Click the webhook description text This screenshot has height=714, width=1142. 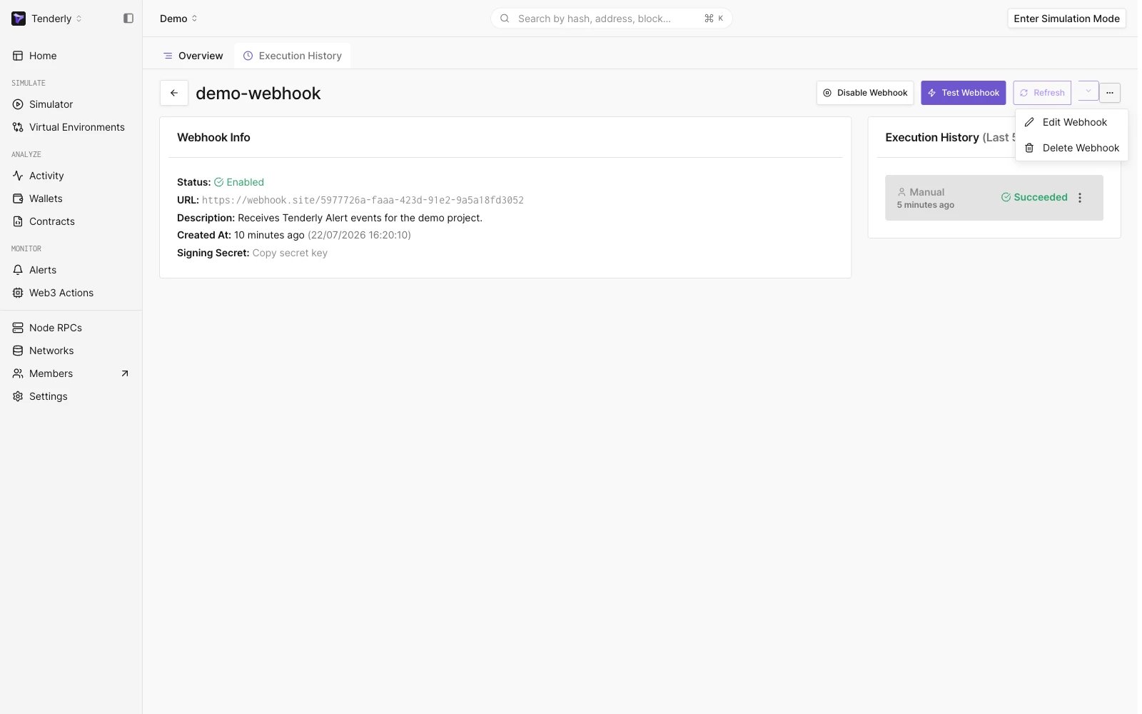click(360, 218)
